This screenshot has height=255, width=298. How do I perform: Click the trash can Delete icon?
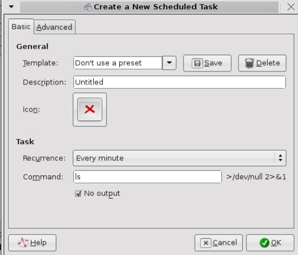tap(249, 63)
